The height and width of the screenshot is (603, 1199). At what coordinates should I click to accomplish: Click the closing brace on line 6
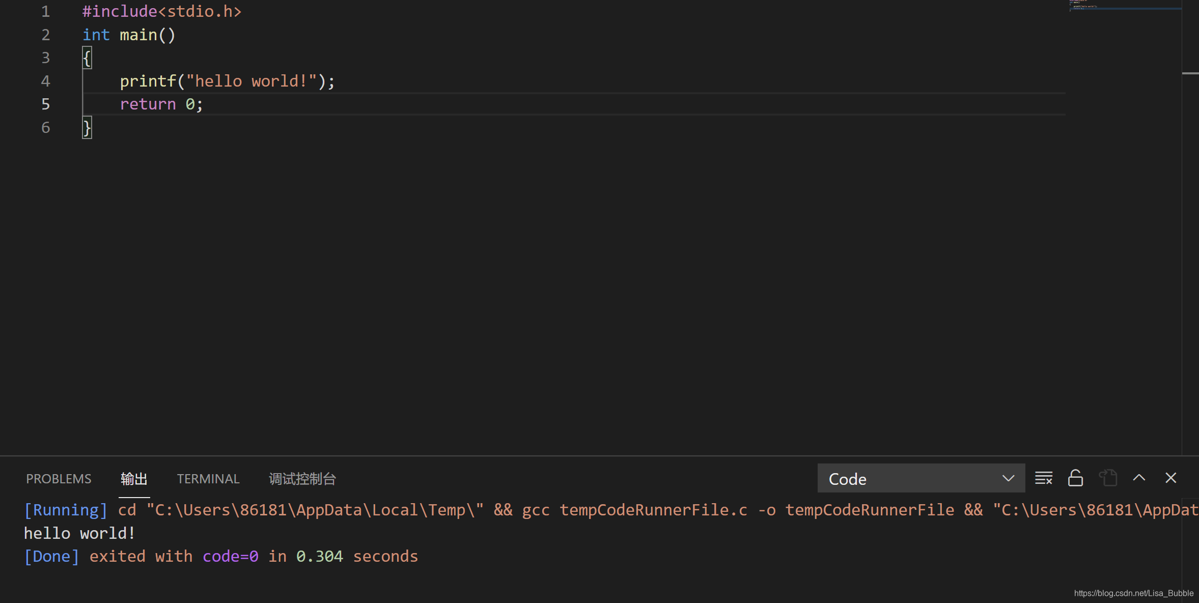click(x=87, y=128)
